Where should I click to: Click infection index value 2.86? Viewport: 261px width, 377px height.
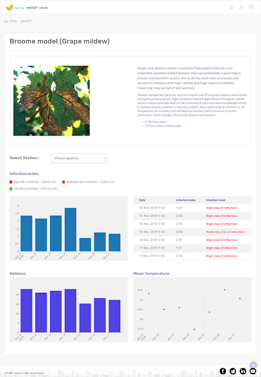pos(179,216)
